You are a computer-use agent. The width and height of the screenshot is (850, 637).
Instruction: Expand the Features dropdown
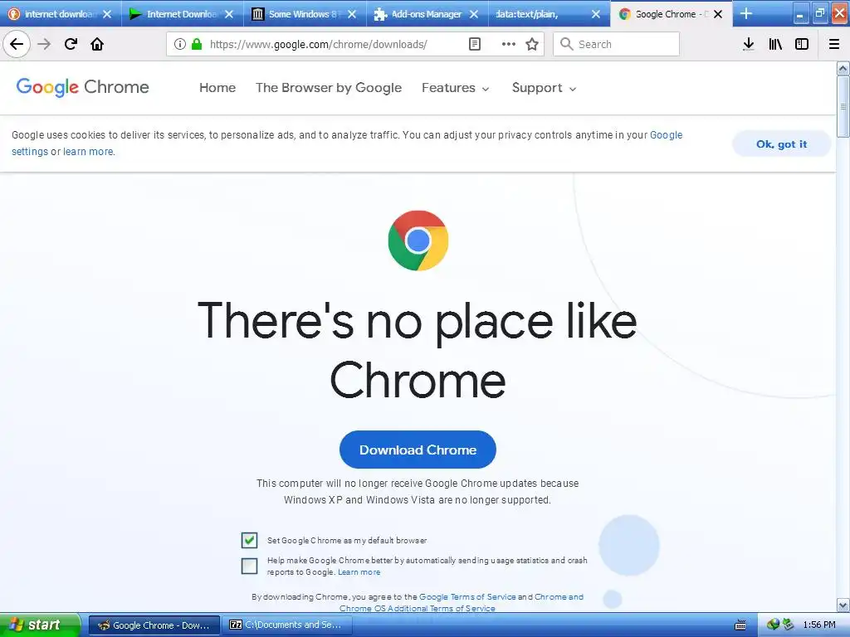tap(456, 88)
